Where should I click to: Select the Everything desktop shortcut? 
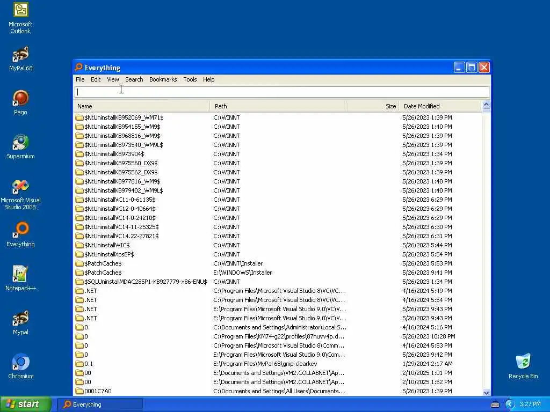tap(20, 235)
